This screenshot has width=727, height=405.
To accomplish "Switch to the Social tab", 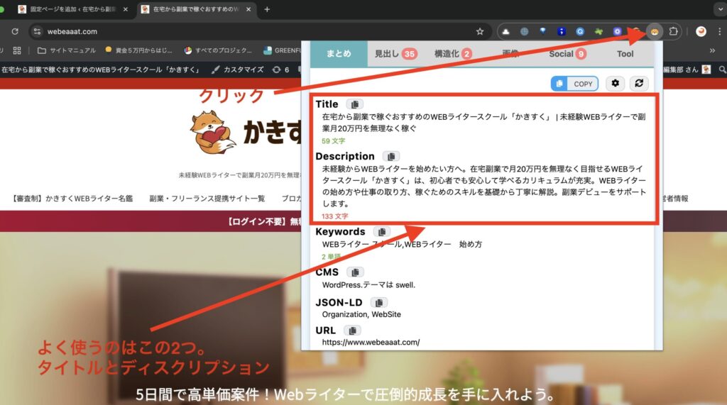I will coord(567,54).
